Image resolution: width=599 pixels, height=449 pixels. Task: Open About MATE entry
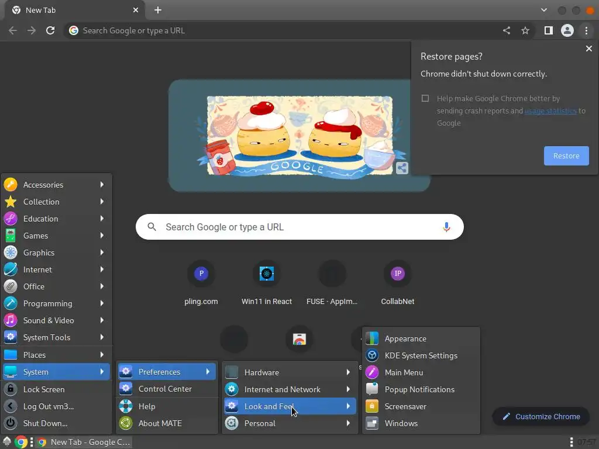click(167, 423)
